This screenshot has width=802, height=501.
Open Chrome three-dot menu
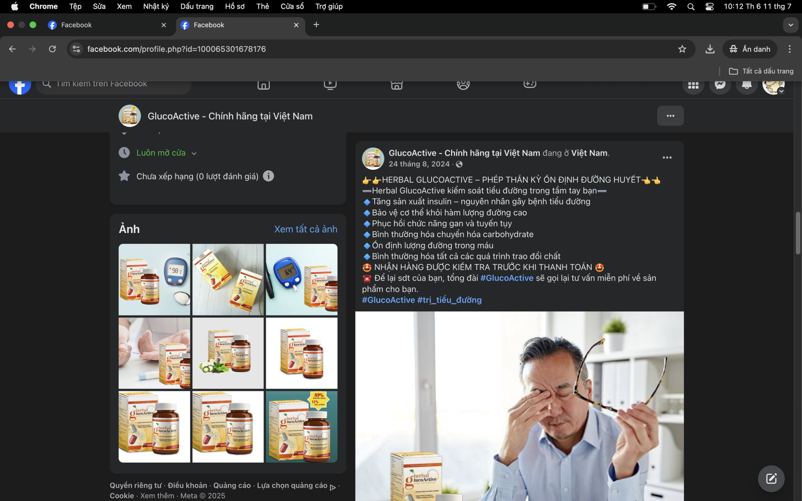pos(789,49)
